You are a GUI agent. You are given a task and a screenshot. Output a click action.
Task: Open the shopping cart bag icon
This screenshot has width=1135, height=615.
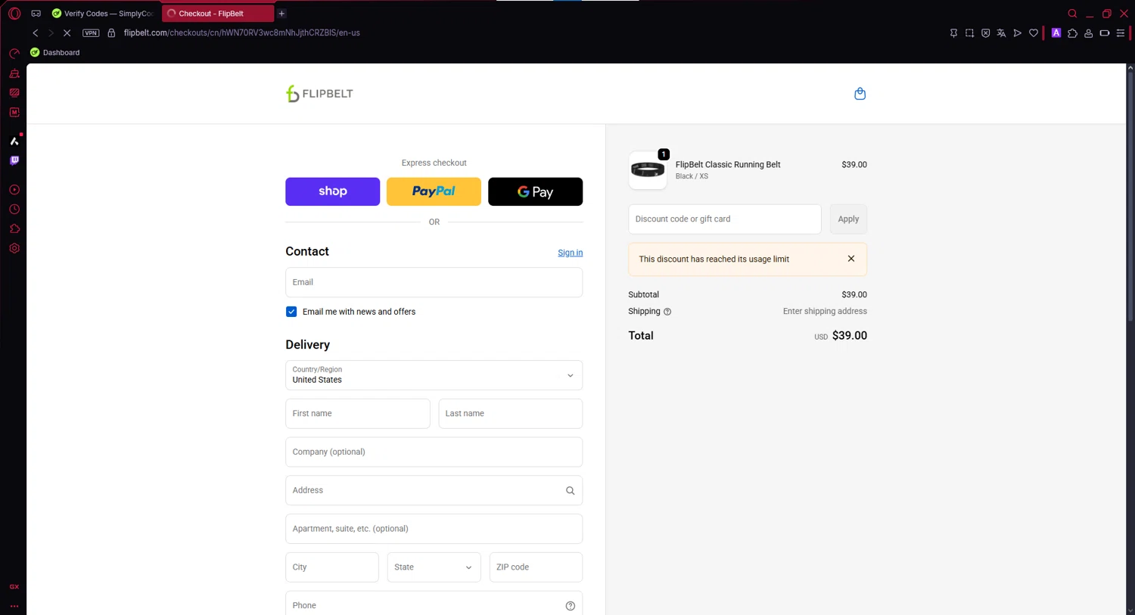click(x=860, y=94)
